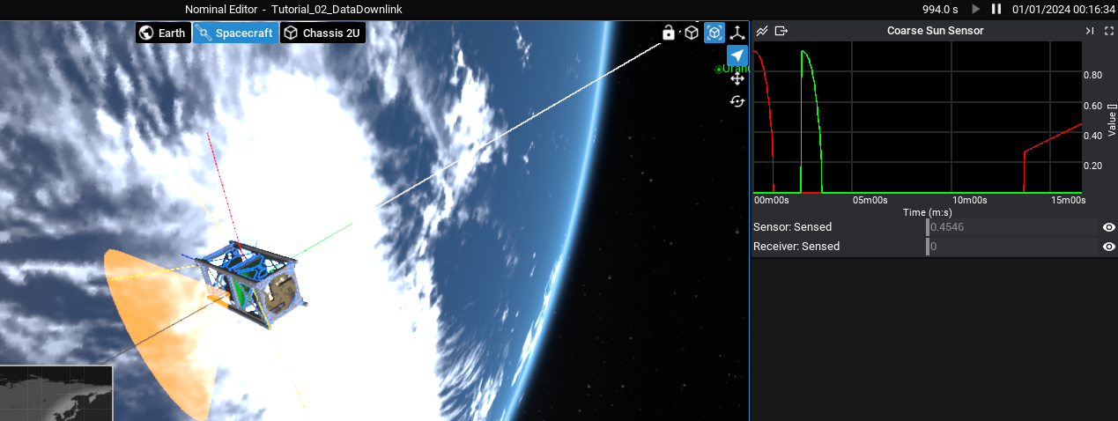Click the export icon beside Coarse Sun Sensor
Screen dimensions: 1118x421
781,31
